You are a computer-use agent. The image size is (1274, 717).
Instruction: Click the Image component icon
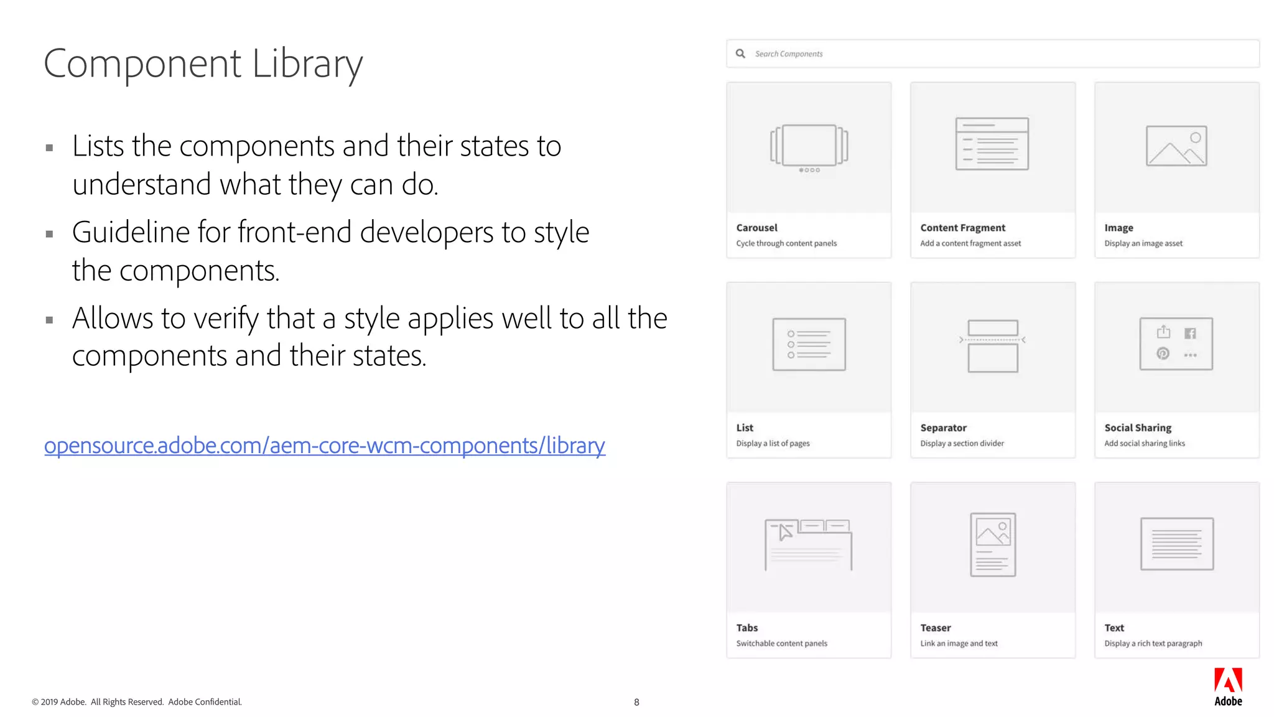pyautogui.click(x=1176, y=146)
